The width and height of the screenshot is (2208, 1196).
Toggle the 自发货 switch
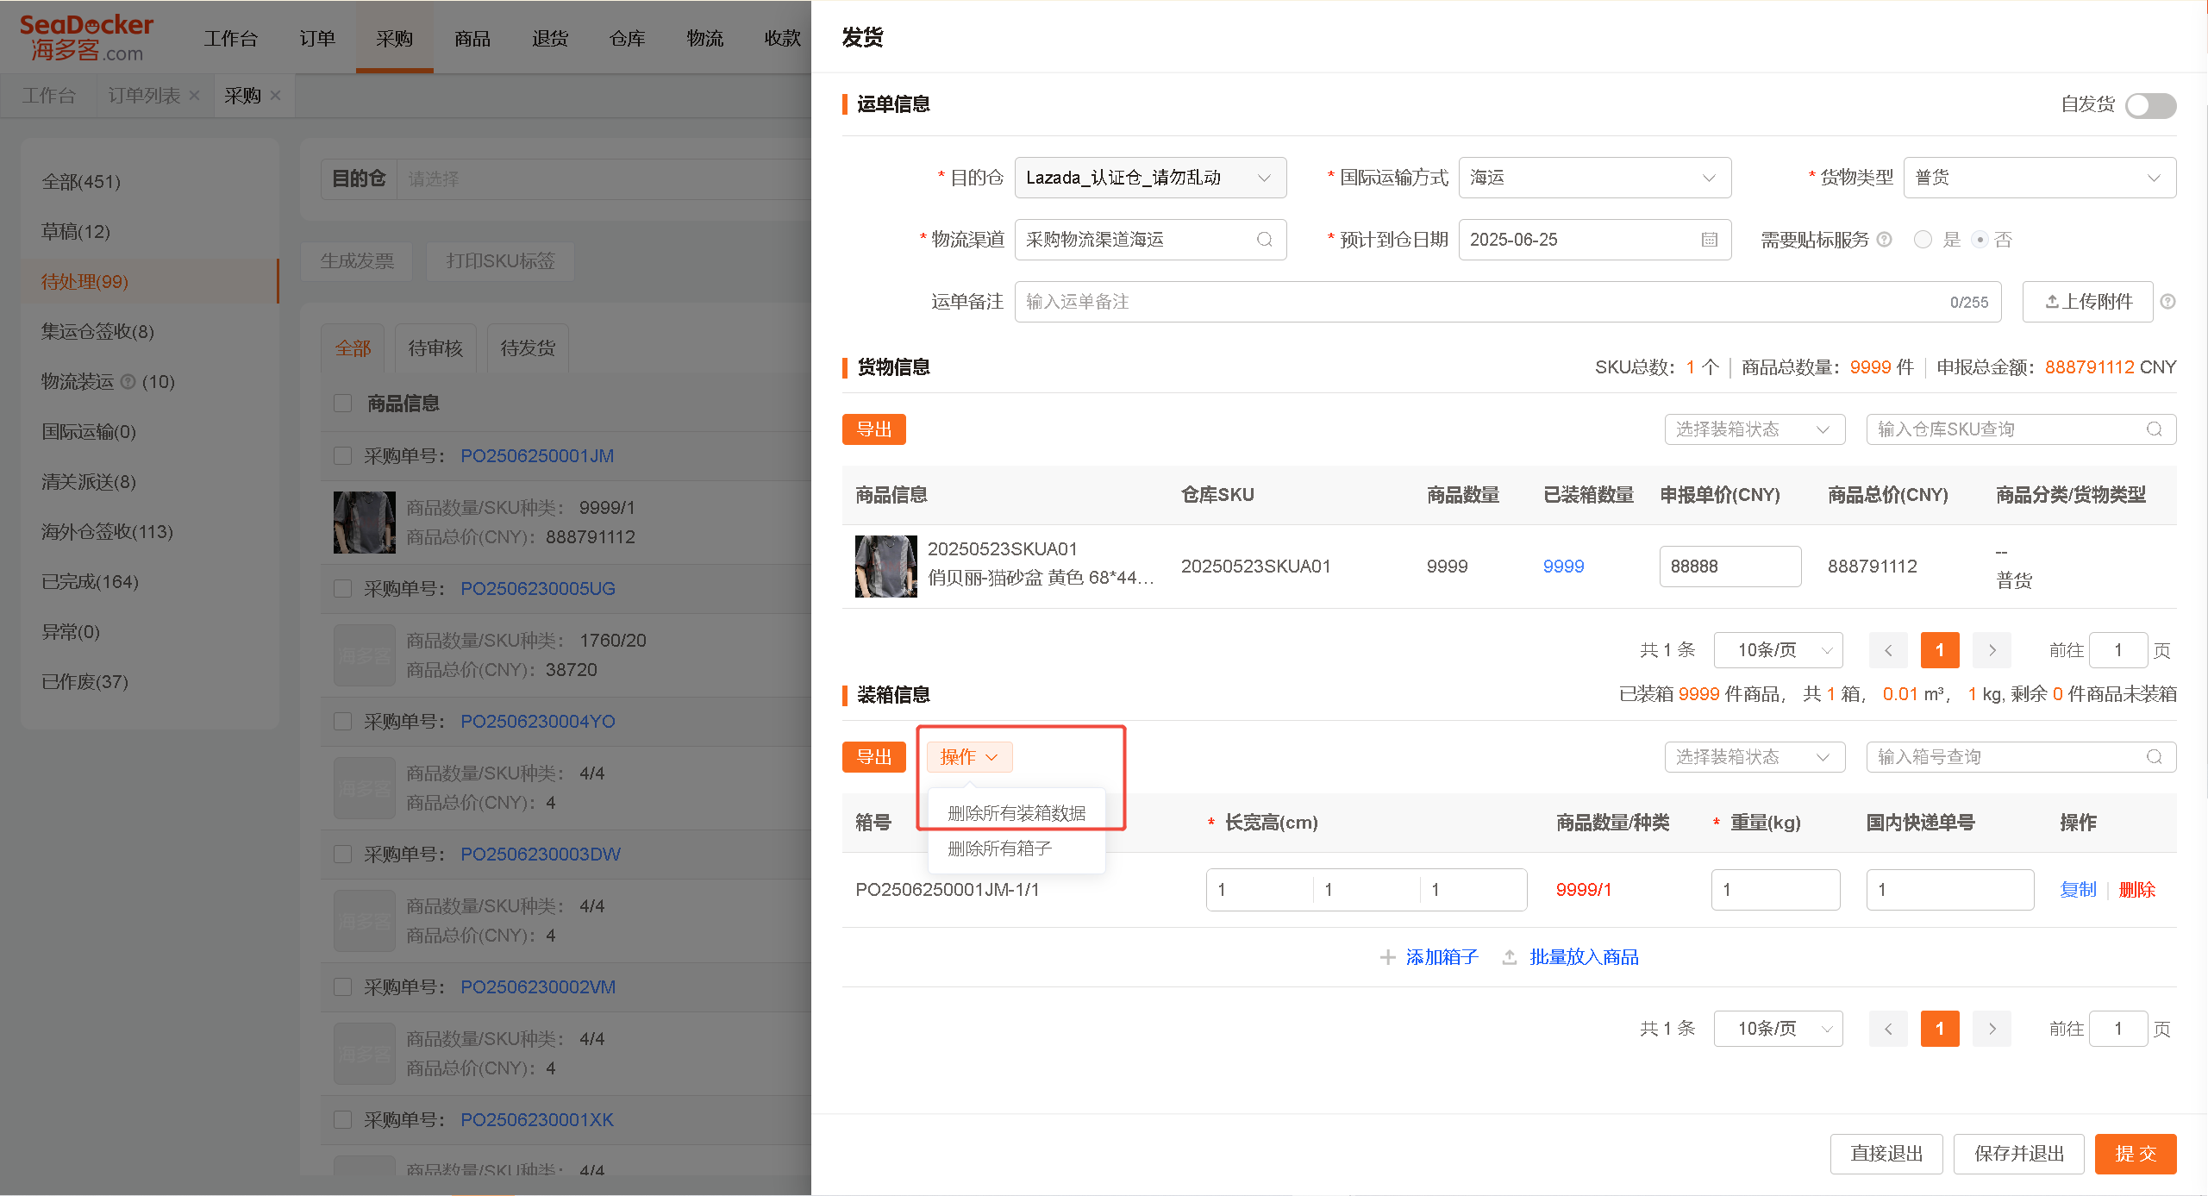[x=2150, y=105]
